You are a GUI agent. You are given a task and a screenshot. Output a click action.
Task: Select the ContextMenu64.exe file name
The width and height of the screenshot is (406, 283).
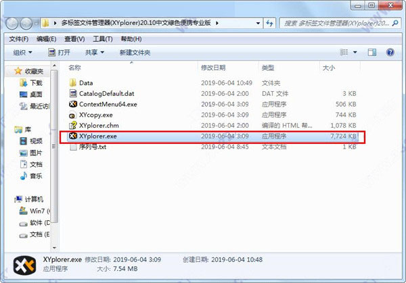[x=108, y=104]
